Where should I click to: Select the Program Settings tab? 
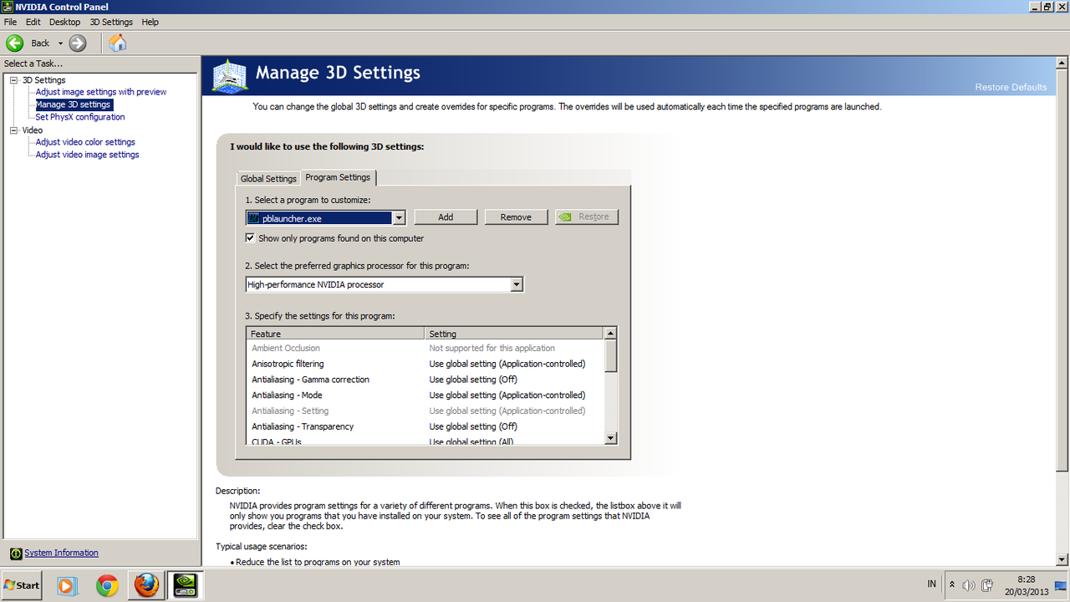338,177
